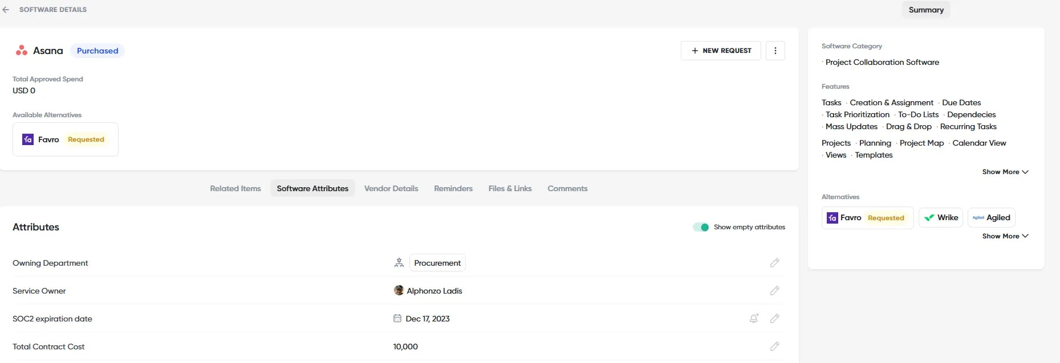Viewport: 1060px width, 363px height.
Task: Open the Comments tab
Action: 567,188
